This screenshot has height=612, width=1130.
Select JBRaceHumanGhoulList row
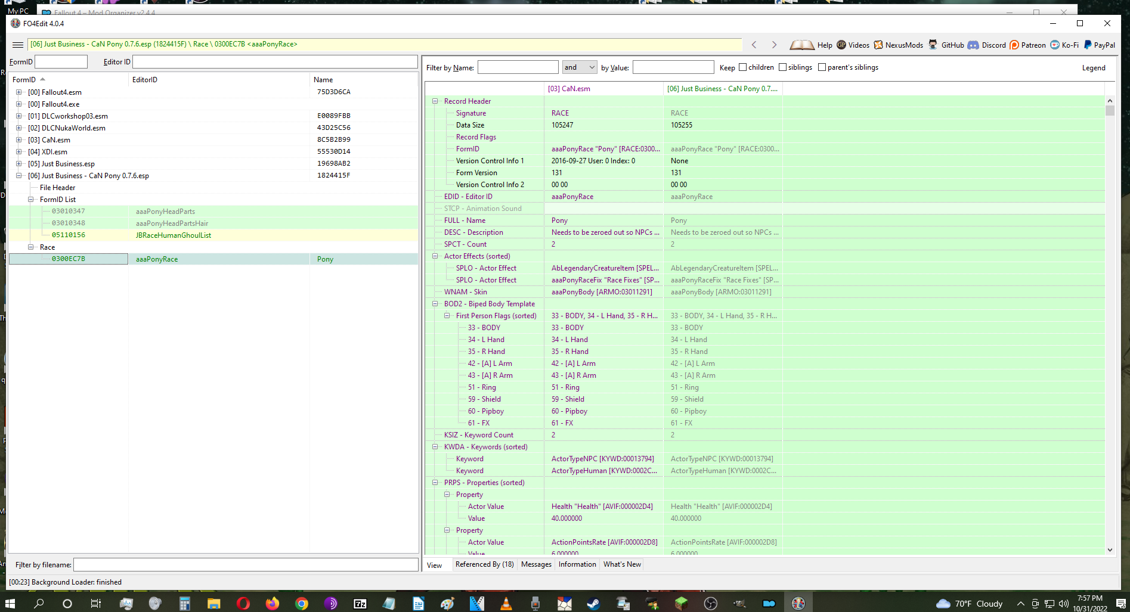213,235
